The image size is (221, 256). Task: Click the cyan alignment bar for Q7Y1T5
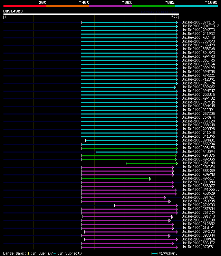(x=129, y=22)
